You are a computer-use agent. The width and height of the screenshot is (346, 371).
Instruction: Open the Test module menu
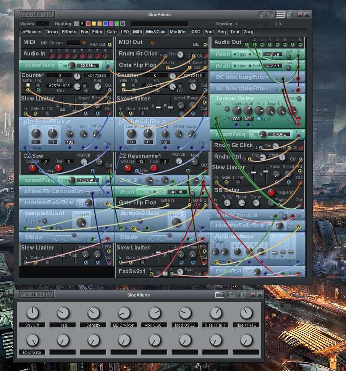234,32
